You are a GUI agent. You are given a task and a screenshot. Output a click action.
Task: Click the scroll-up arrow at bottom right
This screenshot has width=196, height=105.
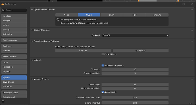190,104
